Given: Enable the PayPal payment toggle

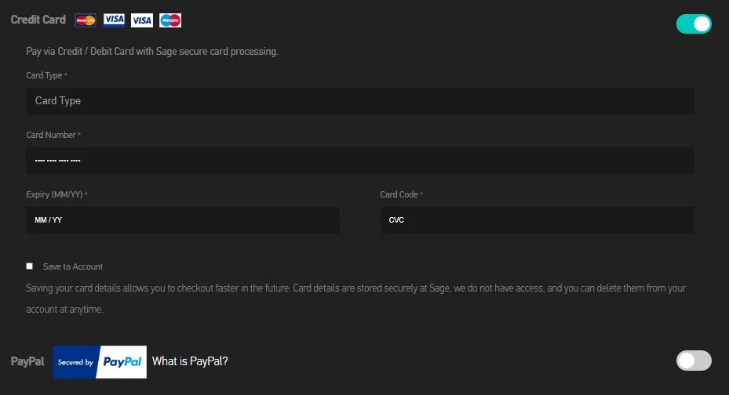Looking at the screenshot, I should [x=694, y=361].
